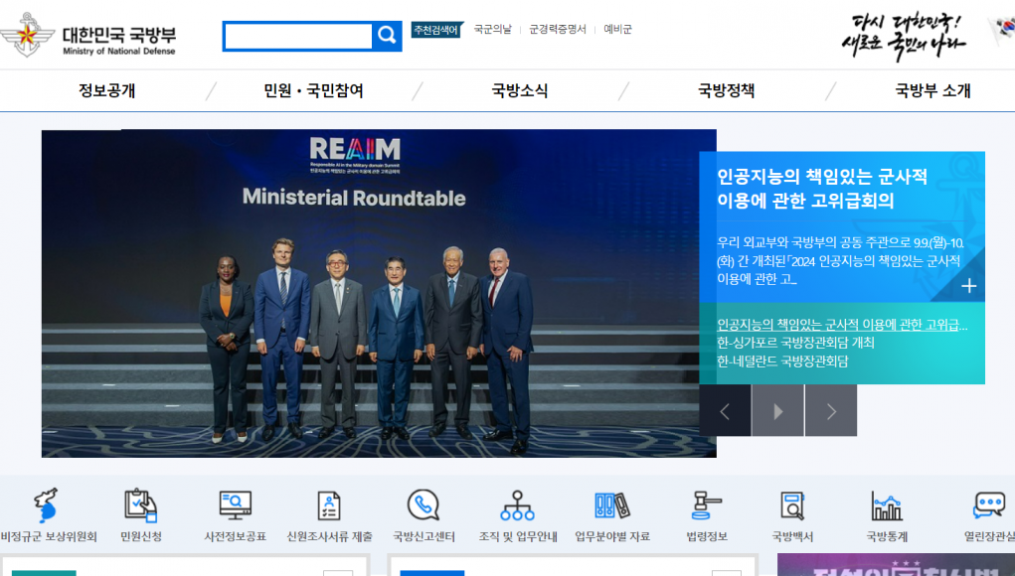The width and height of the screenshot is (1015, 576).
Task: Open the 한-싱가포르 국방장관회담 개최 headline
Action: tap(795, 343)
